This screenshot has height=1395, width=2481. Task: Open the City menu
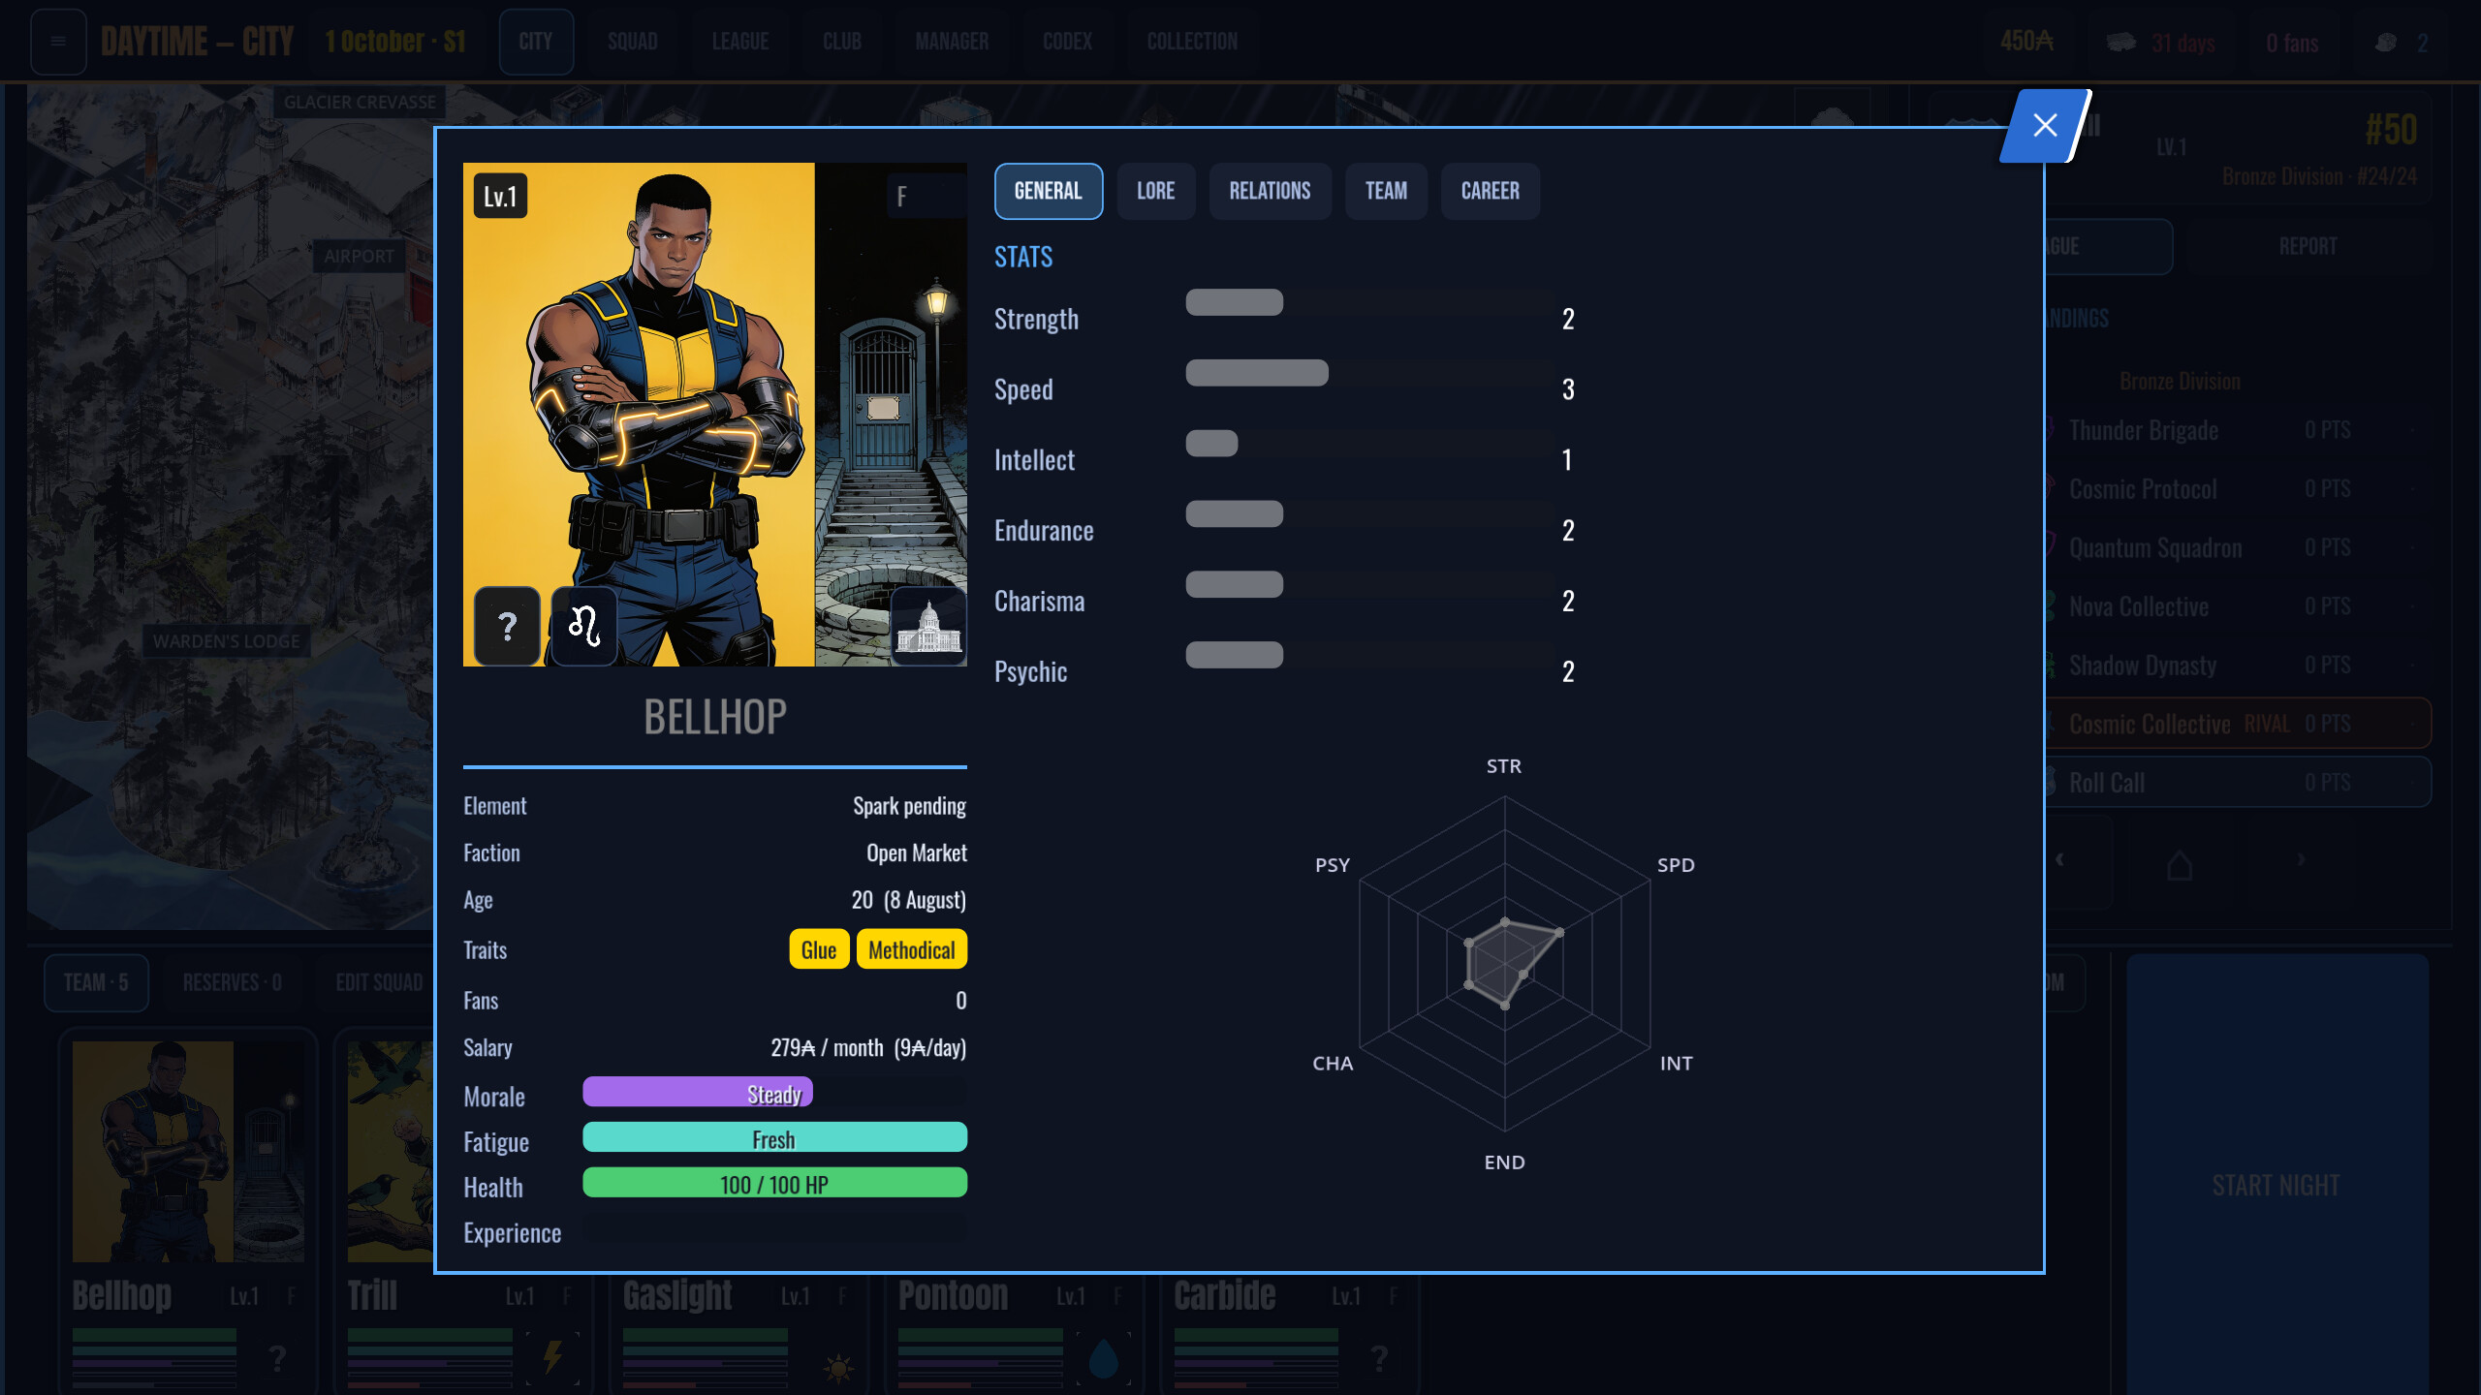coord(536,42)
